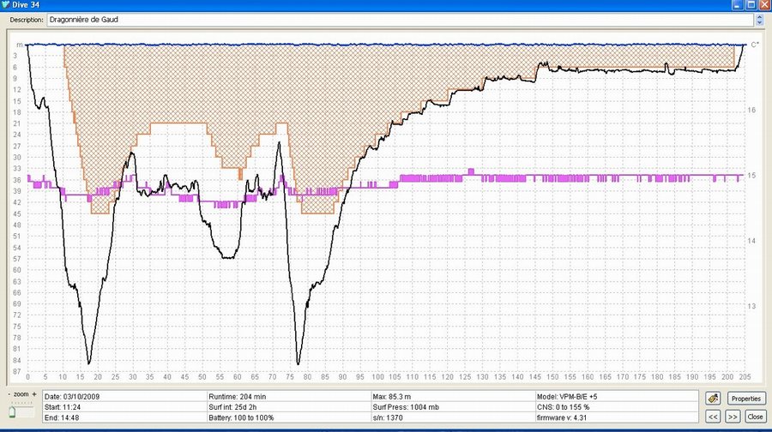
Task: Click Description field's down scroll arrow
Action: [759, 22]
